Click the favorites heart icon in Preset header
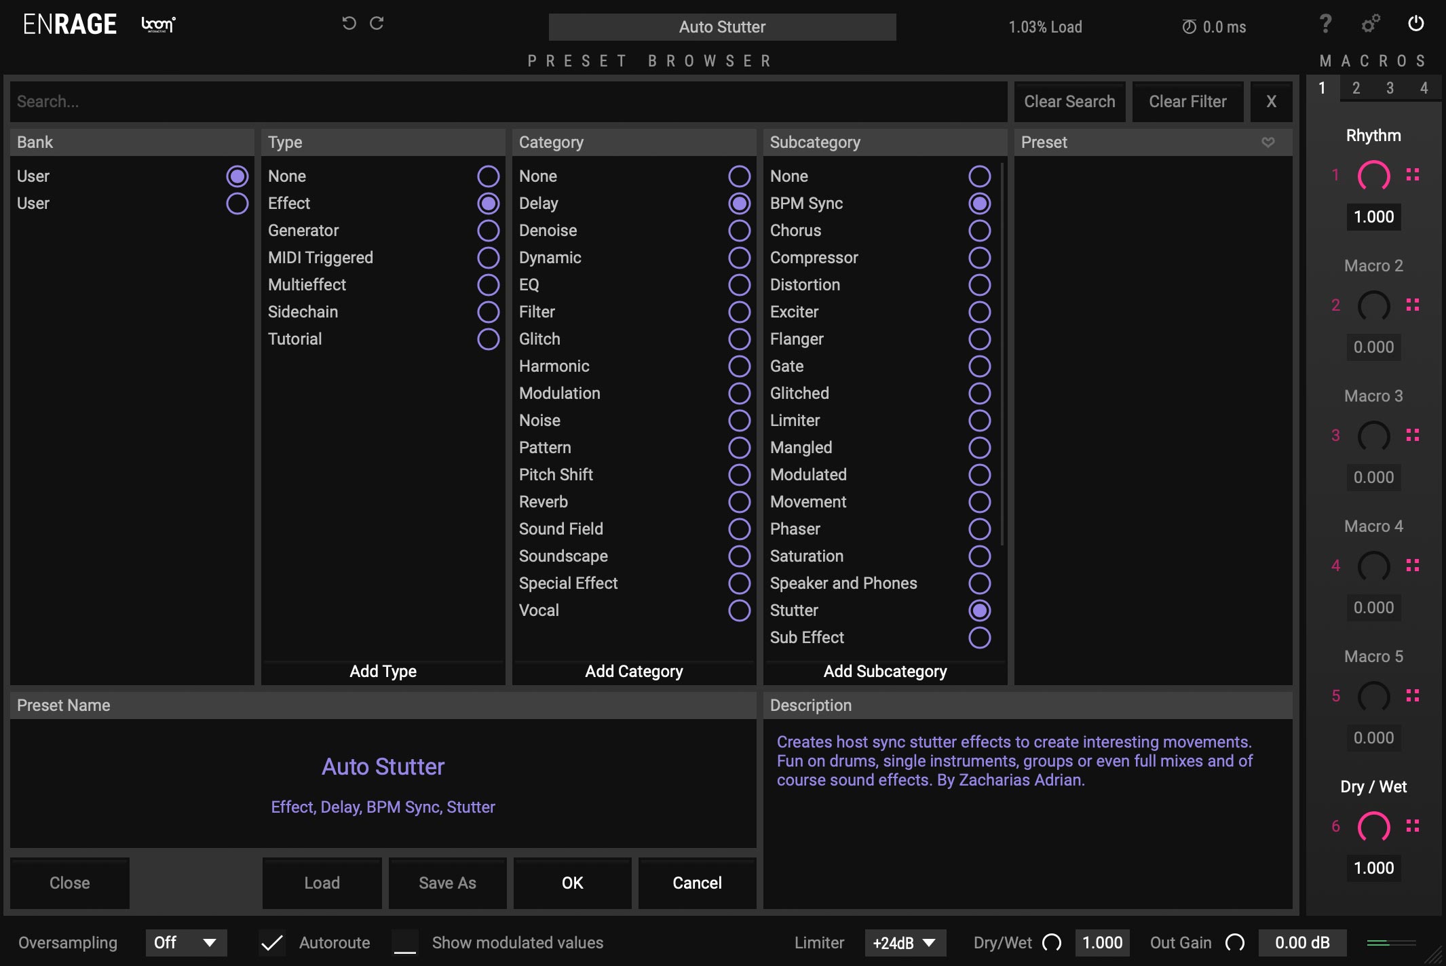The image size is (1446, 966). 1268,142
